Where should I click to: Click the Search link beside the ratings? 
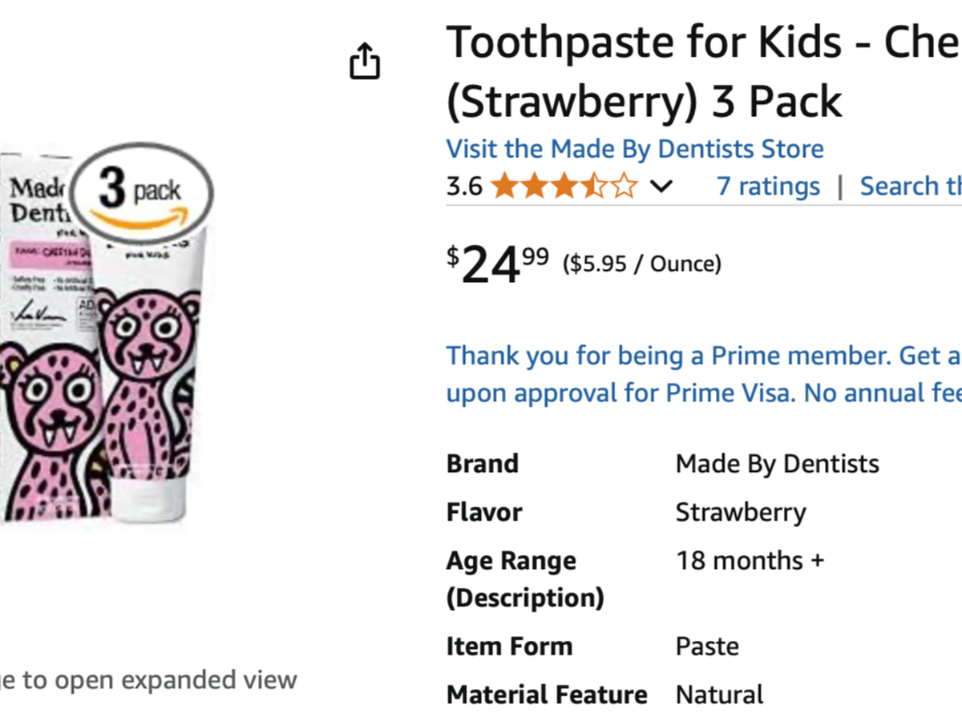click(x=910, y=187)
